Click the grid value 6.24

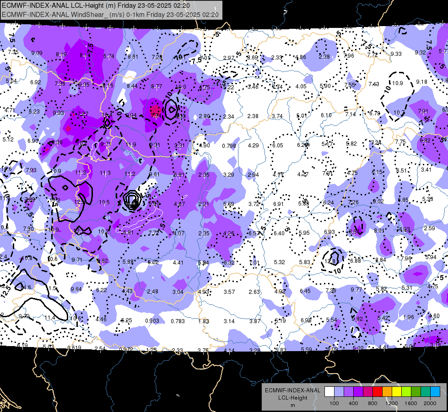point(328,202)
